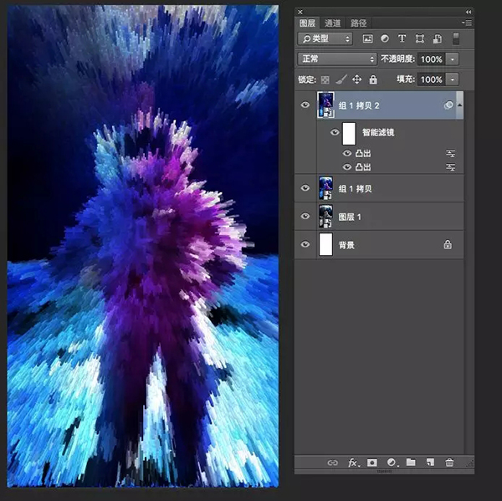
Task: Click lock transparent pixels icon
Action: (x=325, y=79)
